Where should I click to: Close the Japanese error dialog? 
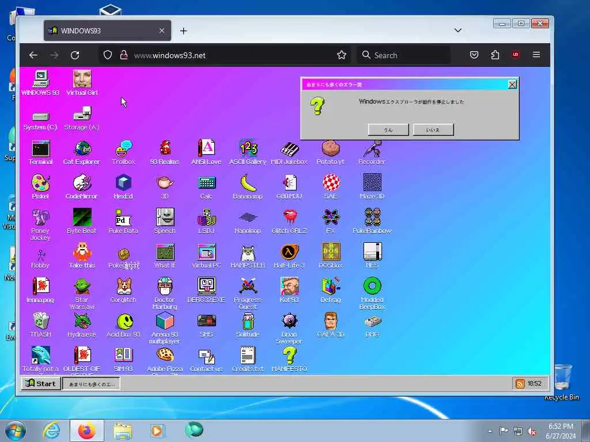512,85
